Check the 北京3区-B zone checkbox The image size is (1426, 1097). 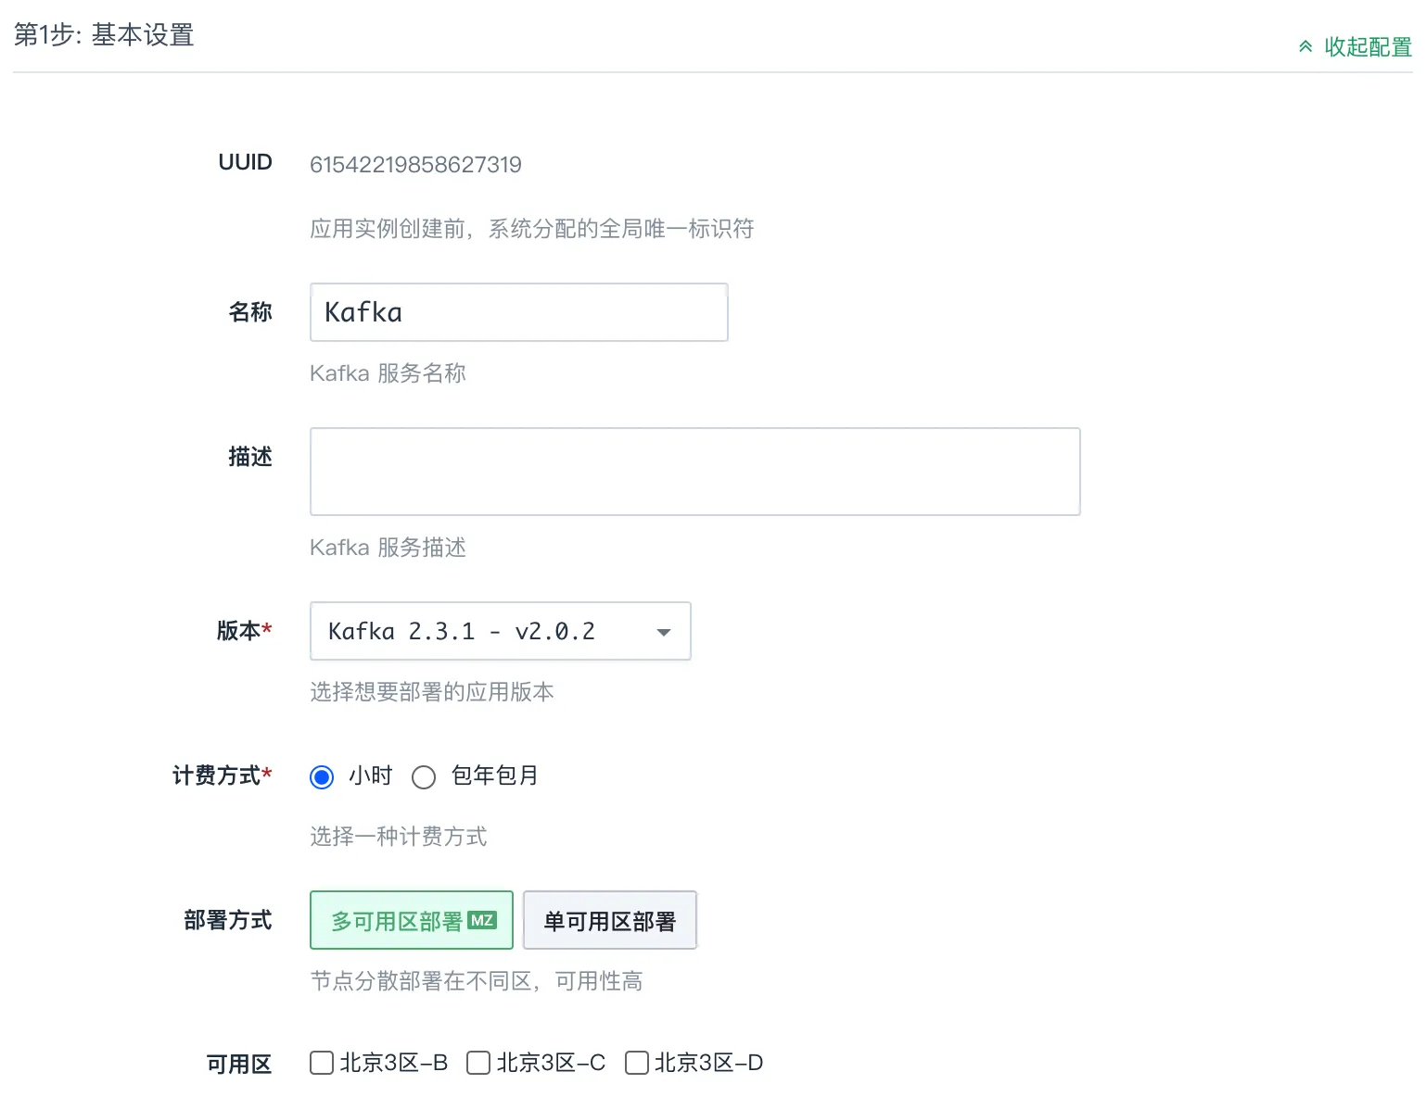click(x=322, y=1063)
